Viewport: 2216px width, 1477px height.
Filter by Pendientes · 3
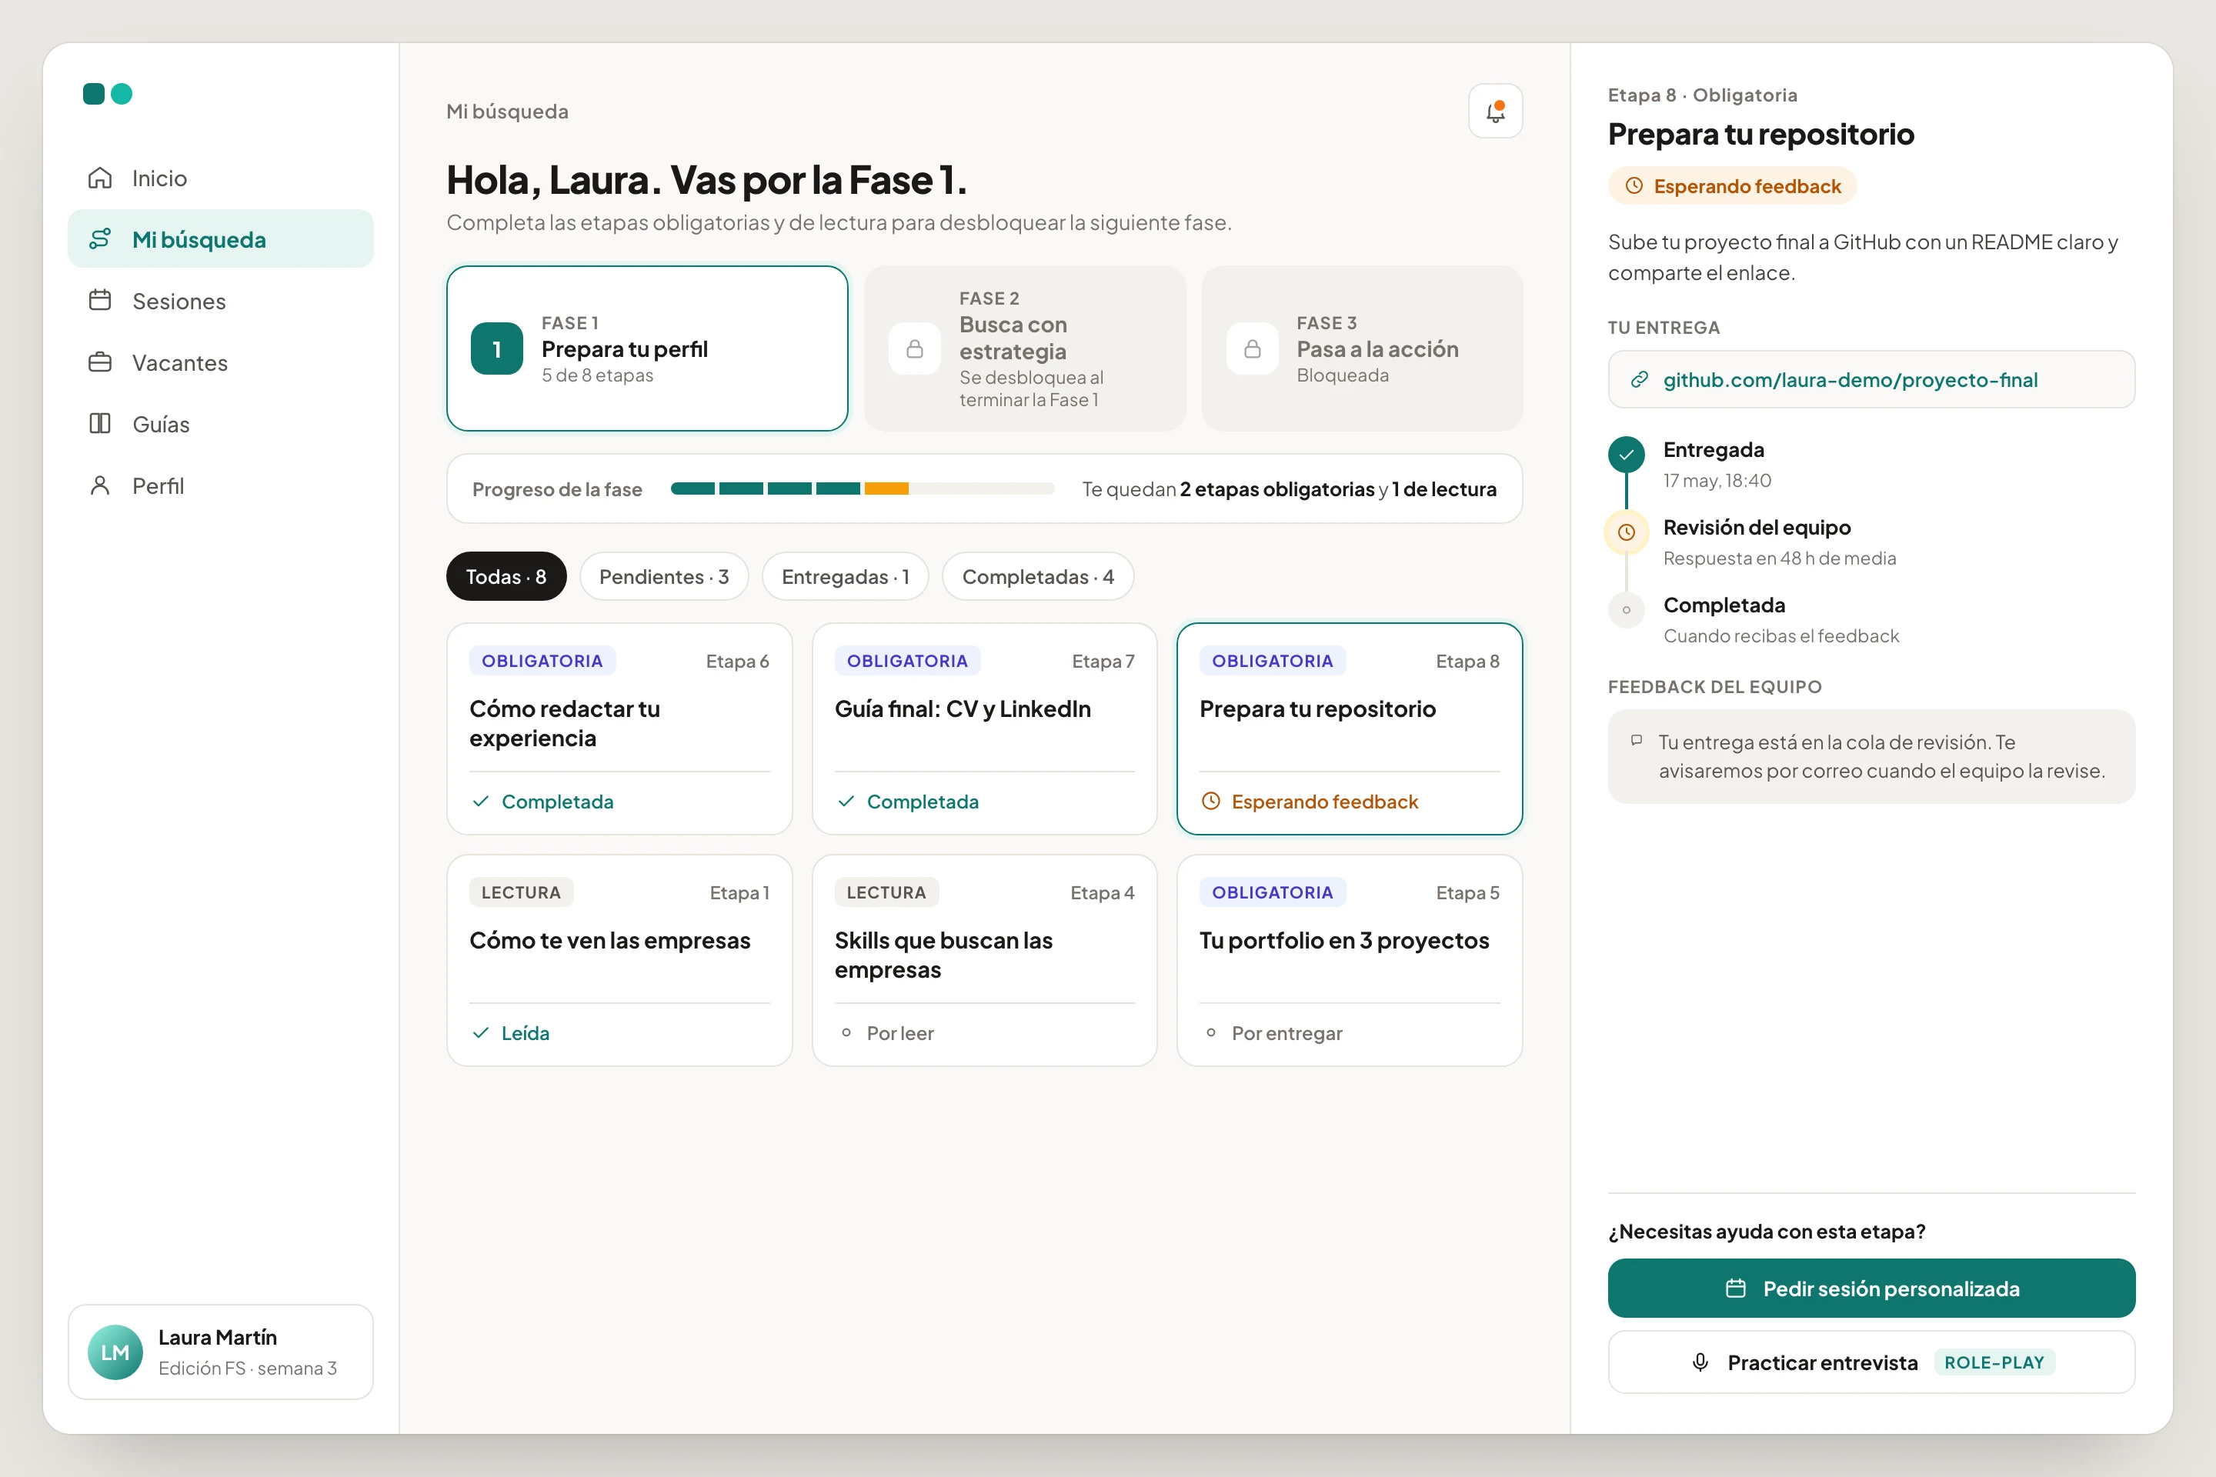(x=664, y=576)
